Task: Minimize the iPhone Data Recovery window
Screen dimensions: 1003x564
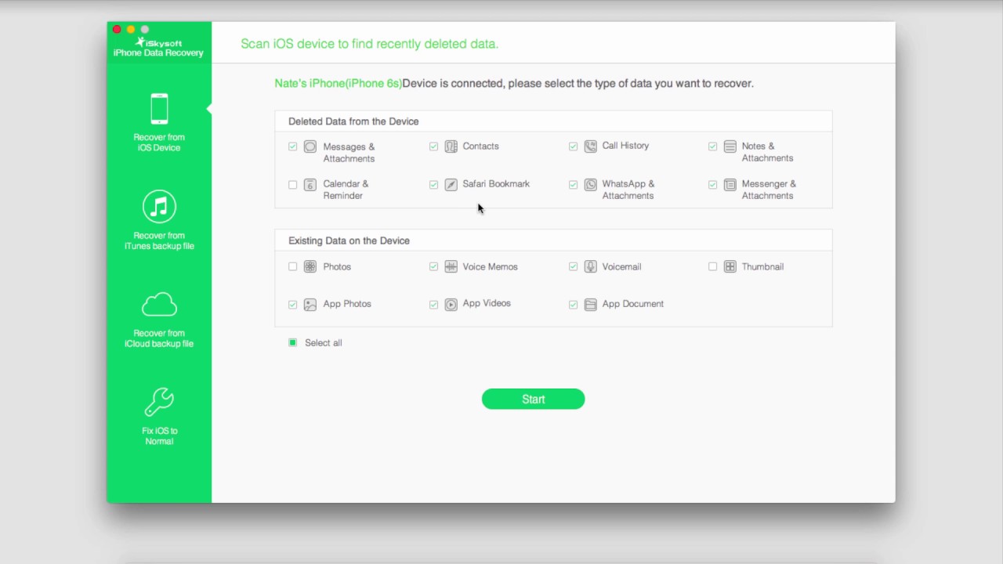Action: pyautogui.click(x=131, y=30)
